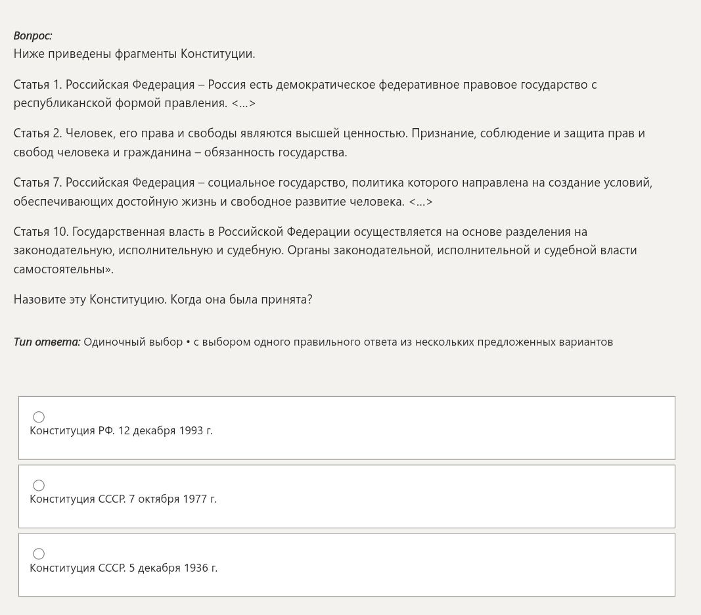The image size is (701, 615).
Task: Click the label 'Конституция СССР. 5 декабря 1936 г.'
Action: (x=124, y=568)
